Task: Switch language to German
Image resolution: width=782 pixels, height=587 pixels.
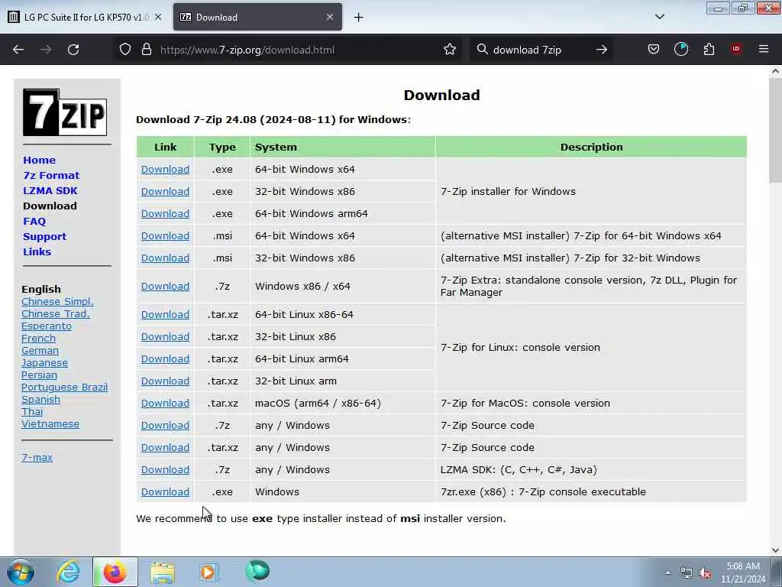Action: point(40,350)
